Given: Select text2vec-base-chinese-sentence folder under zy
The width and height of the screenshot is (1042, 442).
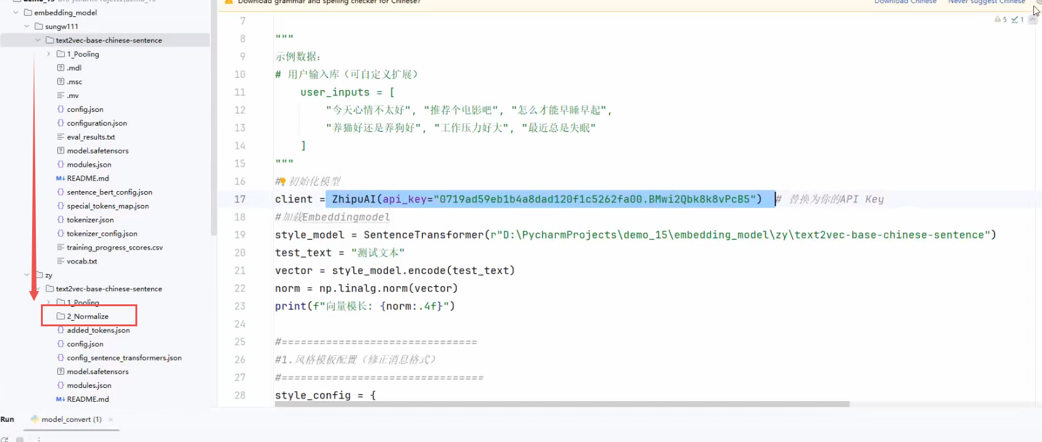Looking at the screenshot, I should coord(109,289).
